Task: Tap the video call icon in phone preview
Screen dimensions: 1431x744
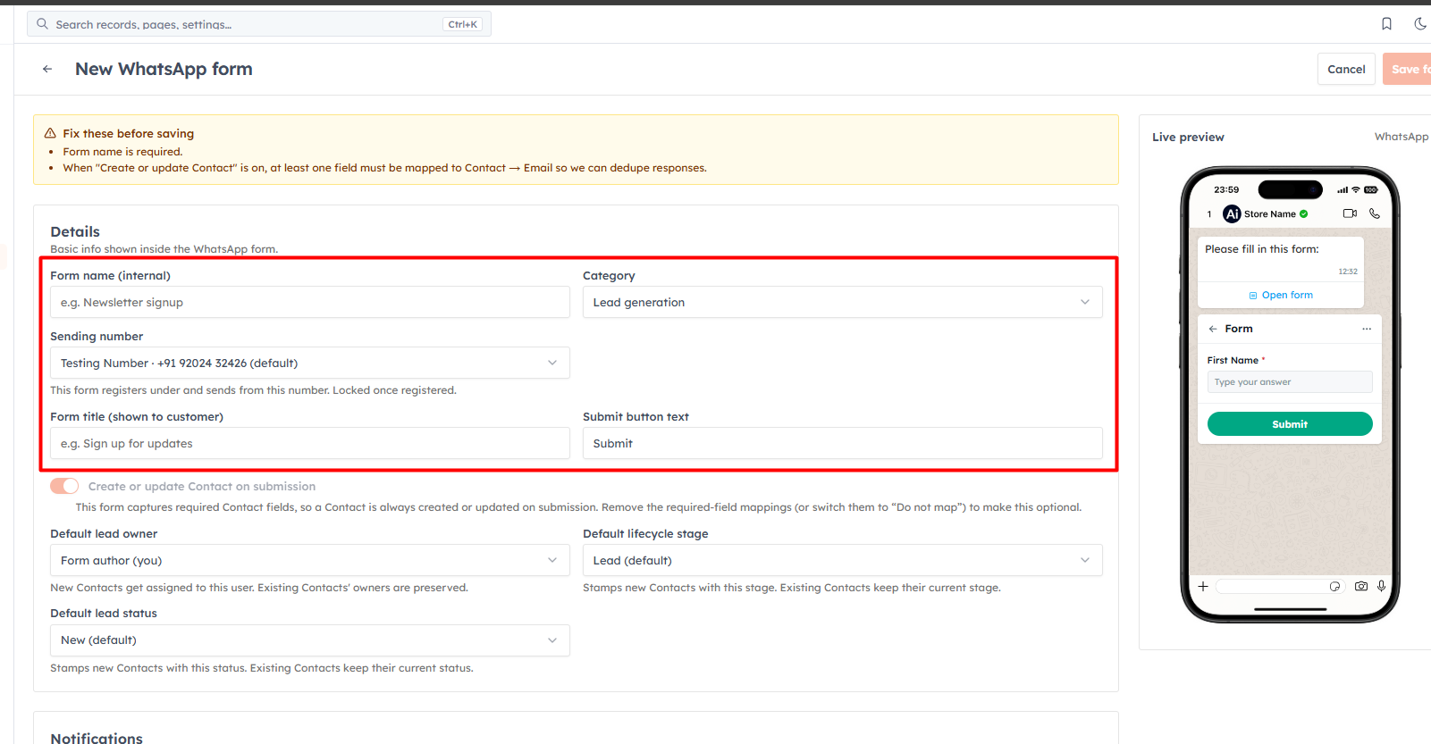Action: 1350,213
